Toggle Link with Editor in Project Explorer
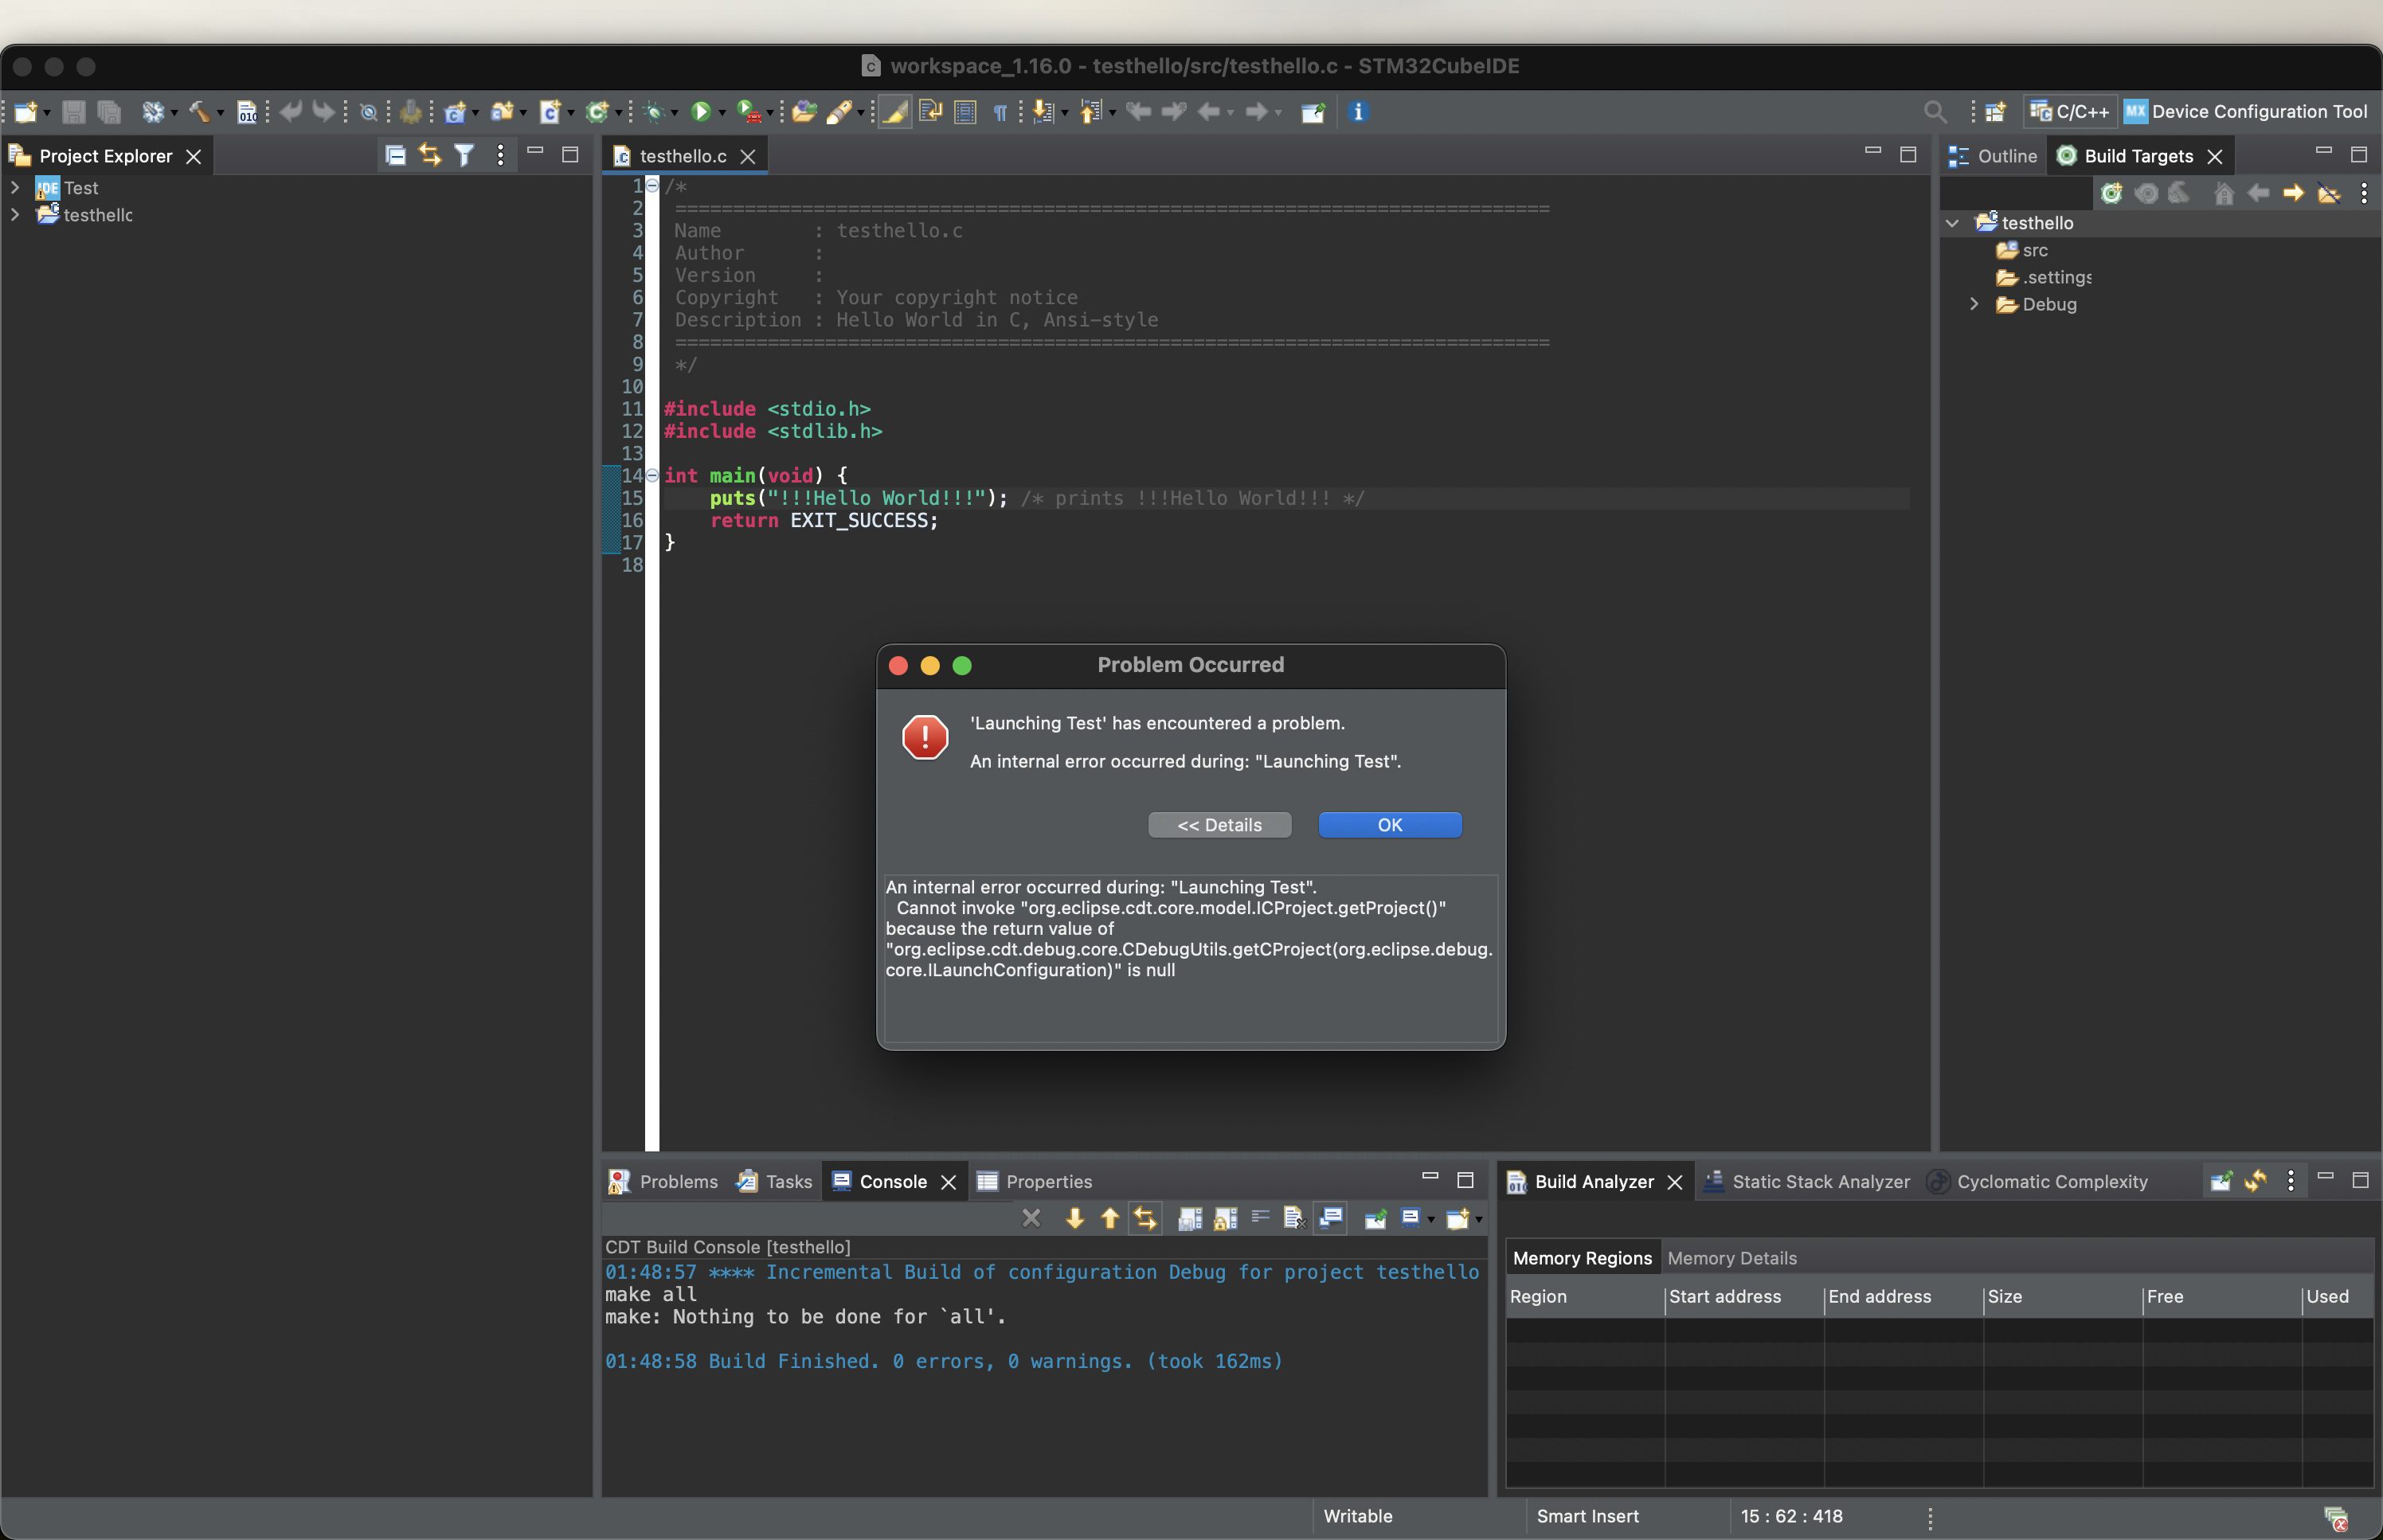The image size is (2383, 1540). click(430, 155)
